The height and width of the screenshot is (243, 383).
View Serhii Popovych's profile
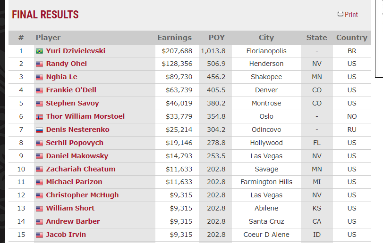75,143
